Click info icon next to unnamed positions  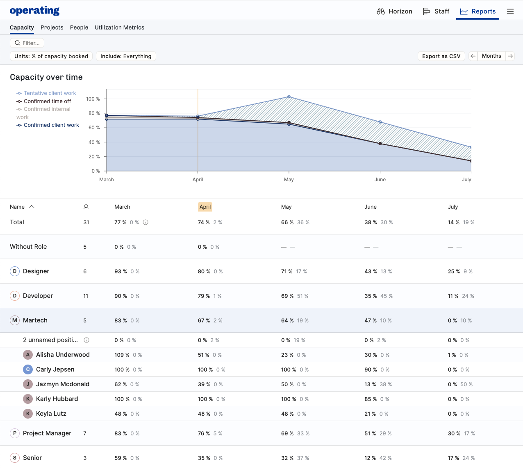click(x=86, y=340)
